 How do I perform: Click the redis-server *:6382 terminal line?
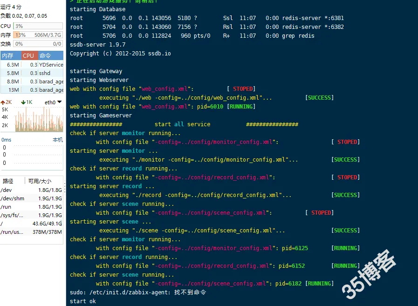(x=207, y=27)
